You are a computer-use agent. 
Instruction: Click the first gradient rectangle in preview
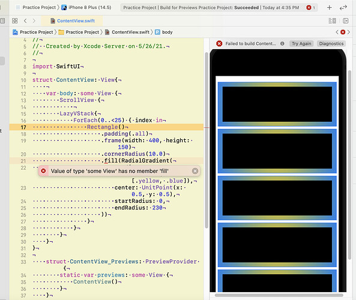click(277, 104)
